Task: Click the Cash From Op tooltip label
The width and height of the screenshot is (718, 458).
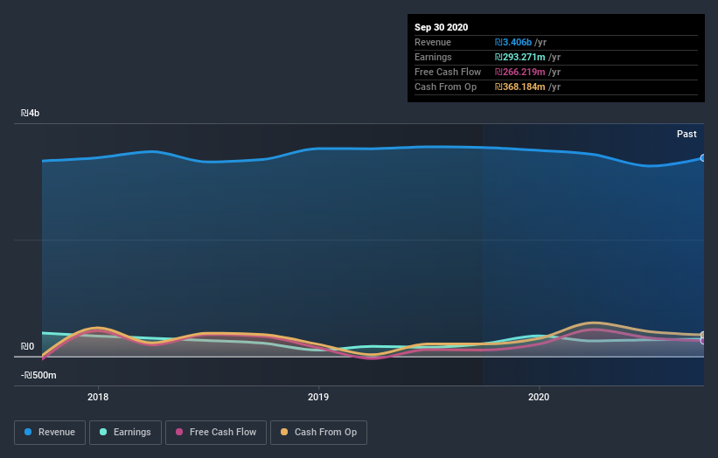Action: pos(445,87)
